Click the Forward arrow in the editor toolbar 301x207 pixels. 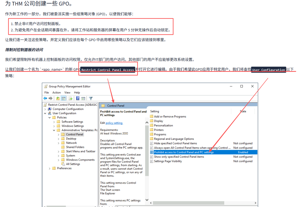pyautogui.click(x=50, y=98)
